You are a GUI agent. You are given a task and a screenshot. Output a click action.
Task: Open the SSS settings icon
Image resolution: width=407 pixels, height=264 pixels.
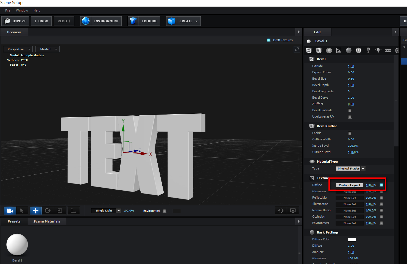pyautogui.click(x=388, y=51)
